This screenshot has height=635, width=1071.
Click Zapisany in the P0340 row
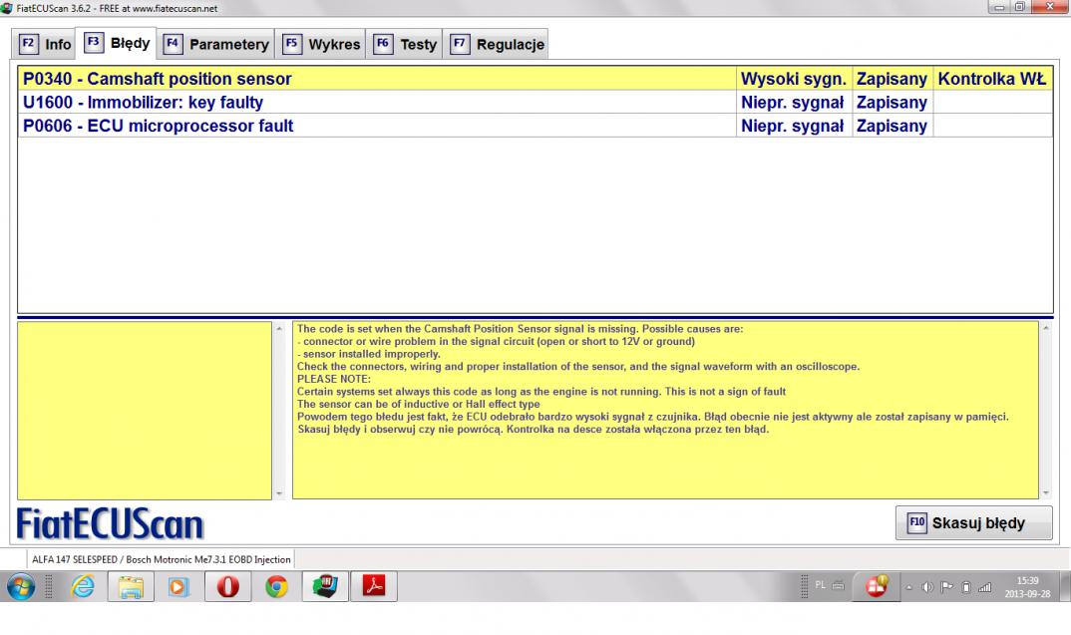tap(892, 79)
